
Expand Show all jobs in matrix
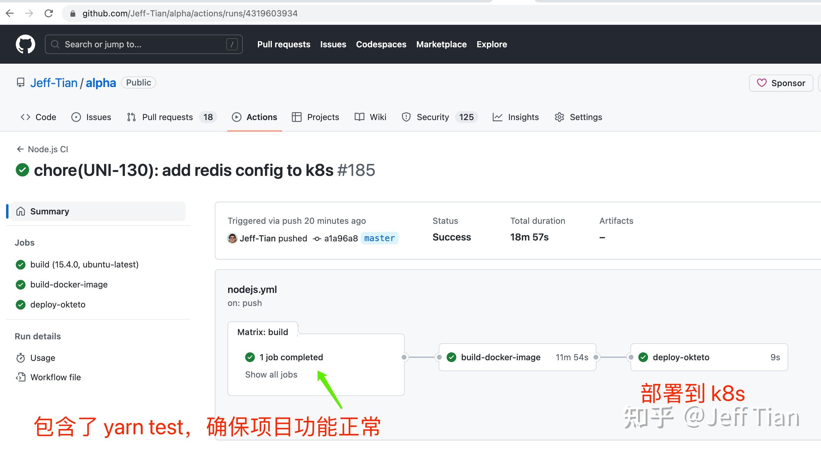[271, 374]
